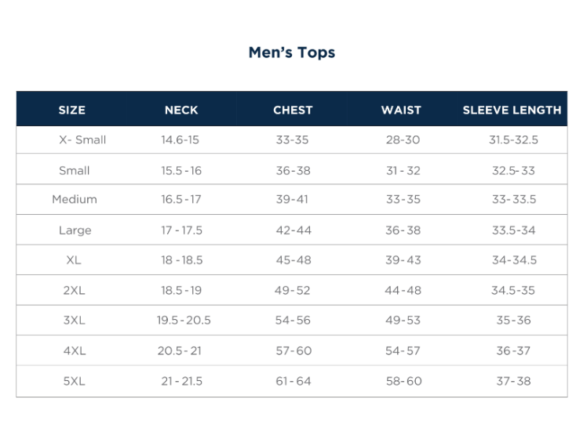Select the Small size row label

pyautogui.click(x=75, y=171)
